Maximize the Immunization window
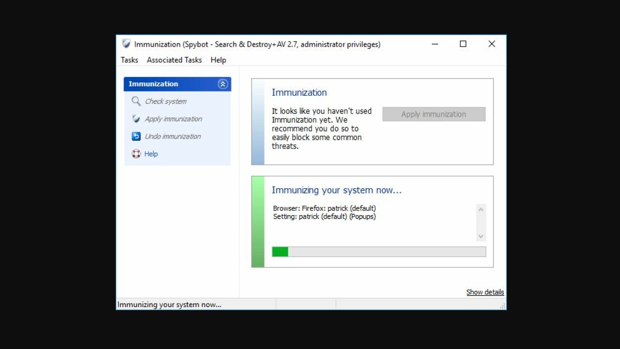 point(463,44)
